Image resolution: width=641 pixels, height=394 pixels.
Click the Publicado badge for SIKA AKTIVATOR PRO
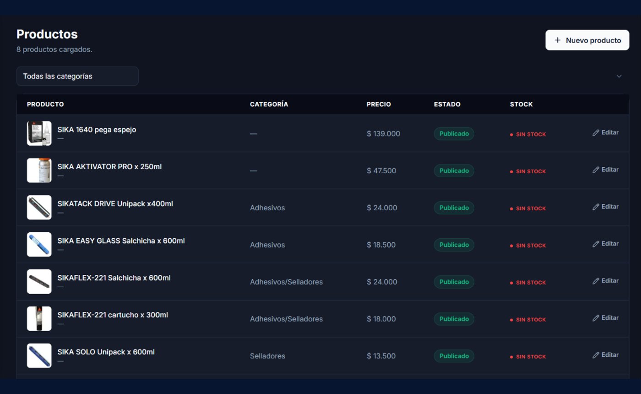pyautogui.click(x=454, y=171)
